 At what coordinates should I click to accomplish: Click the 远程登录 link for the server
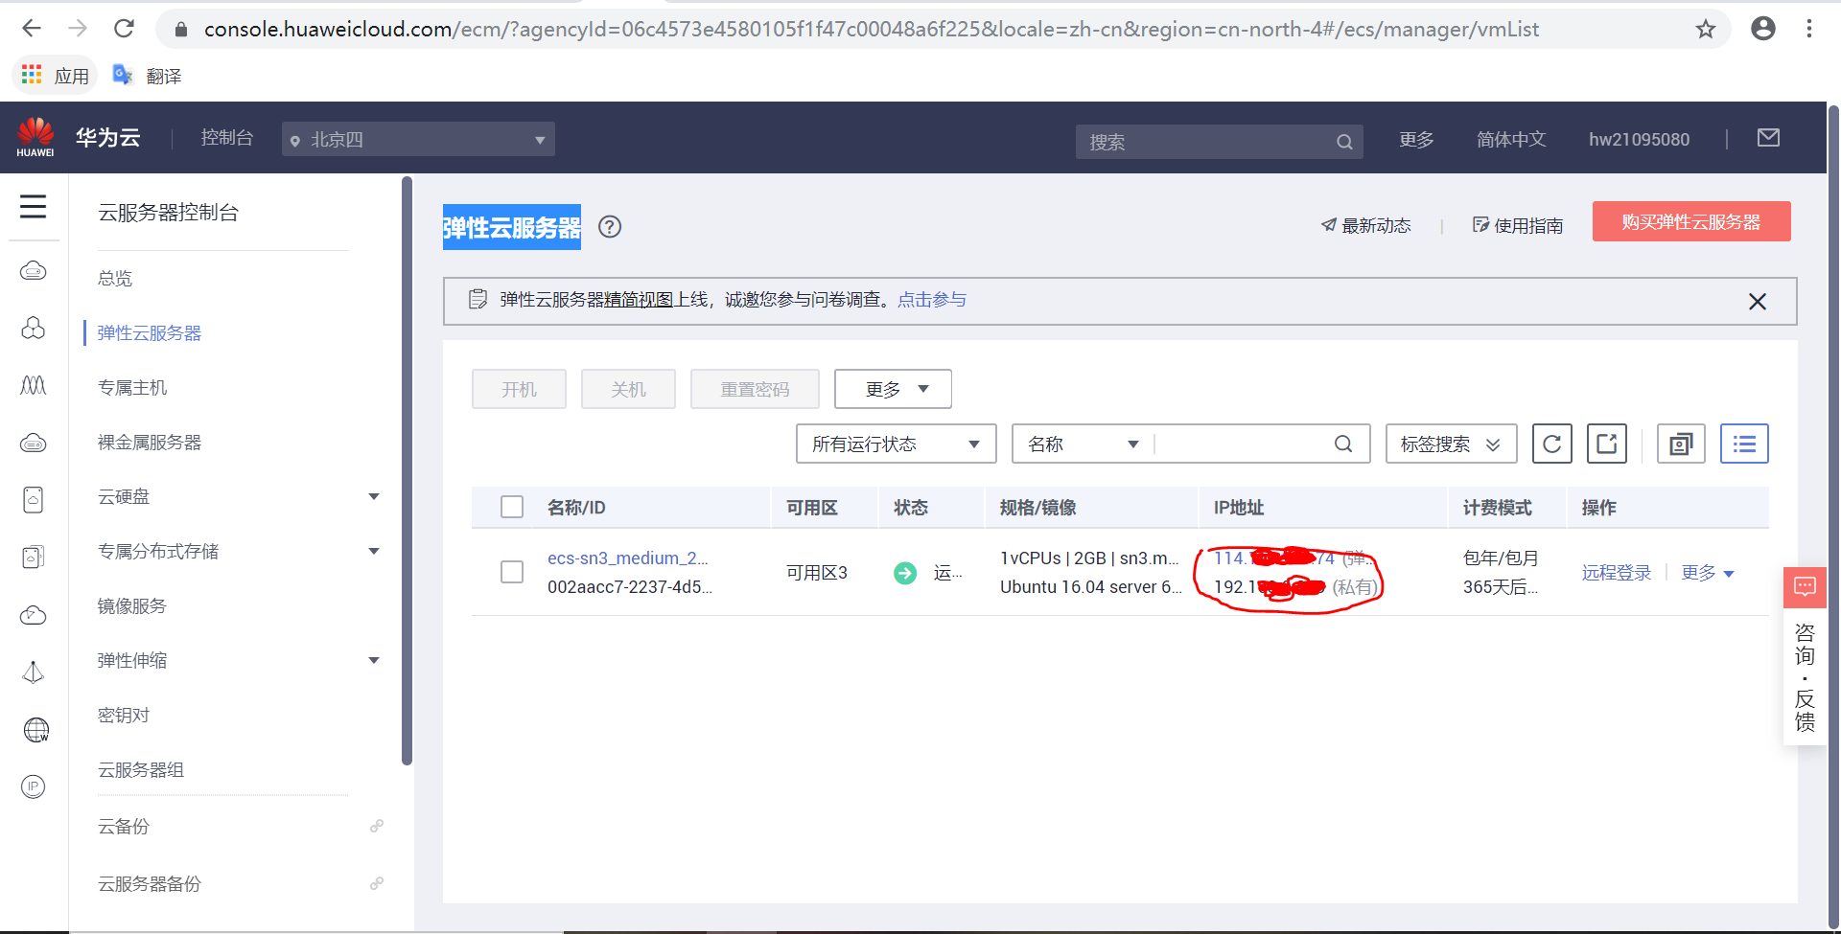pyautogui.click(x=1616, y=572)
